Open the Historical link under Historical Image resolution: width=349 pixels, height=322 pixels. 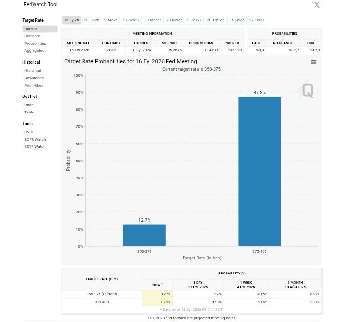click(x=33, y=71)
